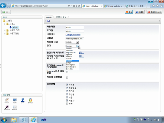Open the Members section icon
This screenshot has width=164, height=123.
[15, 108]
